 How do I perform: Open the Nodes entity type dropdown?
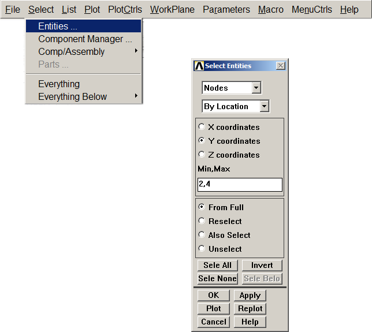point(256,88)
